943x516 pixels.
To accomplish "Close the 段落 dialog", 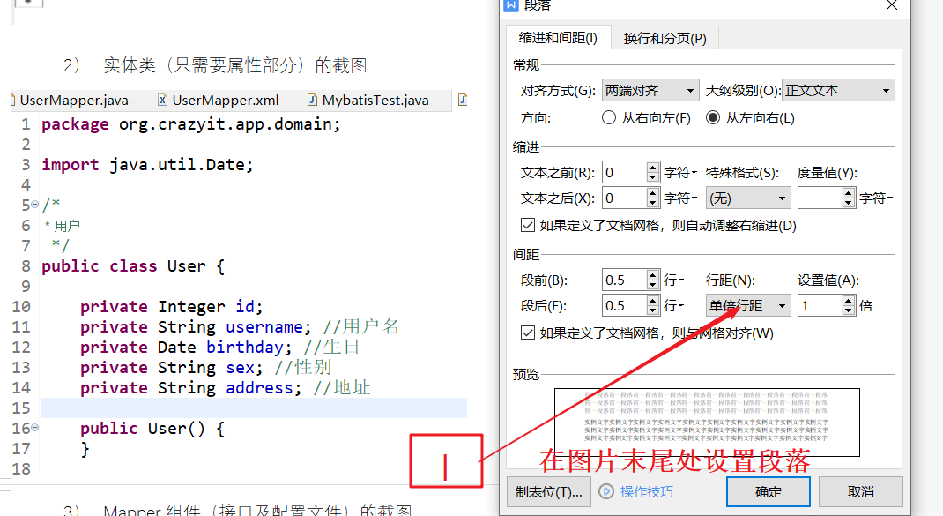I will coord(892,5).
